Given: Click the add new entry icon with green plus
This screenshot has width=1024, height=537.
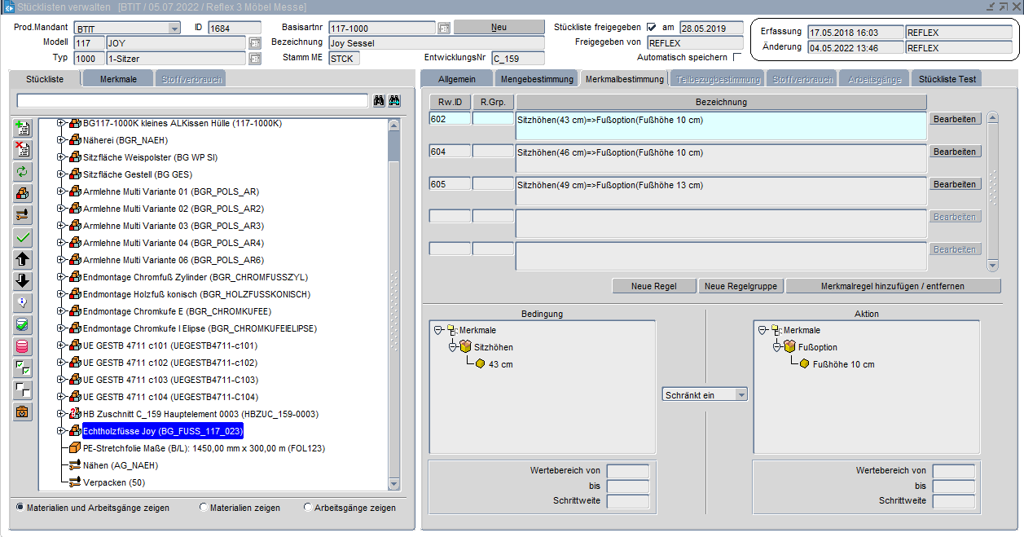Looking at the screenshot, I should (24, 129).
